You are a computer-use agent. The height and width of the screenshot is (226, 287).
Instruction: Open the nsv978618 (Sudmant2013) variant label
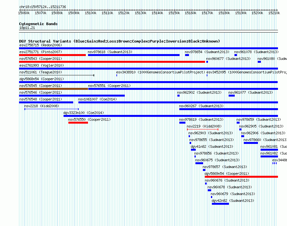pos(110,52)
